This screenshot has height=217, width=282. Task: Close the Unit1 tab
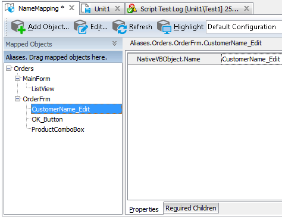[x=117, y=8]
